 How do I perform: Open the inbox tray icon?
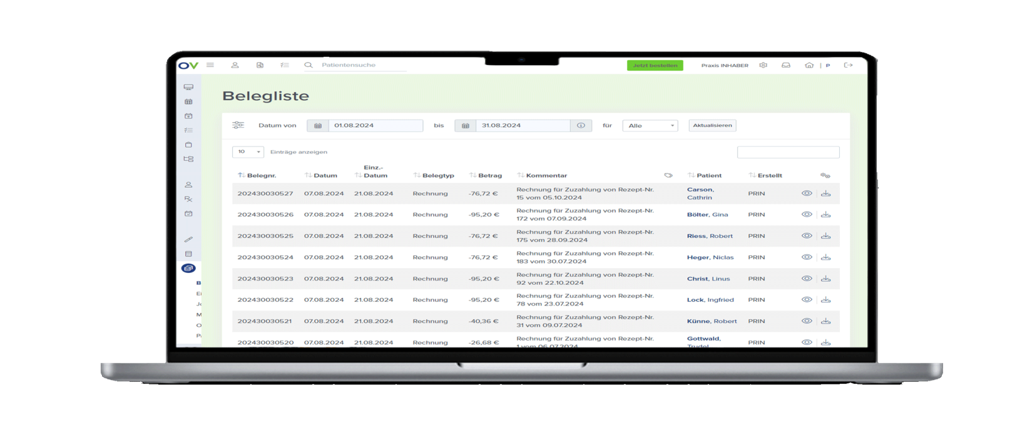(x=786, y=65)
